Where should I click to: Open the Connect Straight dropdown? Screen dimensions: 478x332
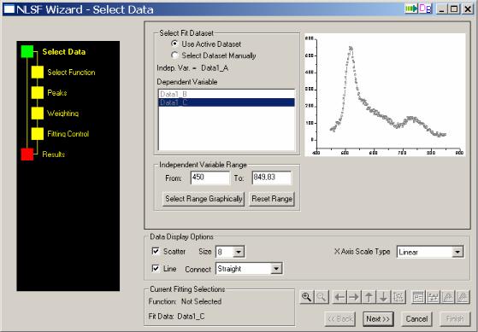[276, 269]
